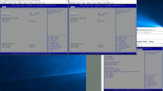Click Total Memory label in middle window
The image size is (163, 91).
[75, 45]
